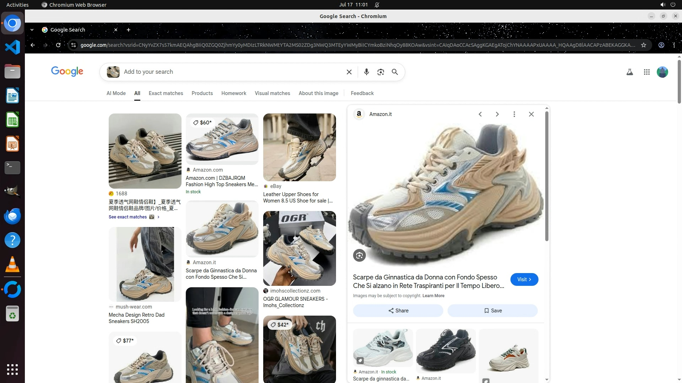Click Lens search icon on shoe preview
The width and height of the screenshot is (682, 383).
click(x=359, y=255)
